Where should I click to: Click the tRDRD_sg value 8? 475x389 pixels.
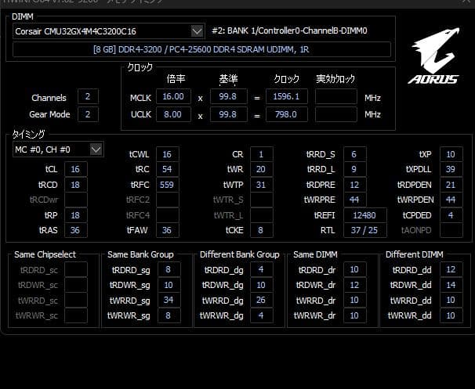169,269
